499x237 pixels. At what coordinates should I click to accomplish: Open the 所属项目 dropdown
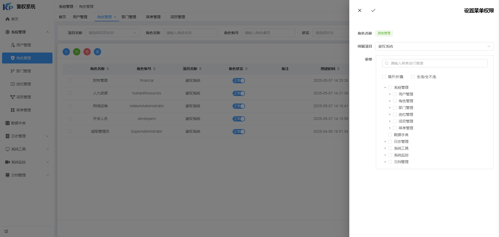point(434,46)
